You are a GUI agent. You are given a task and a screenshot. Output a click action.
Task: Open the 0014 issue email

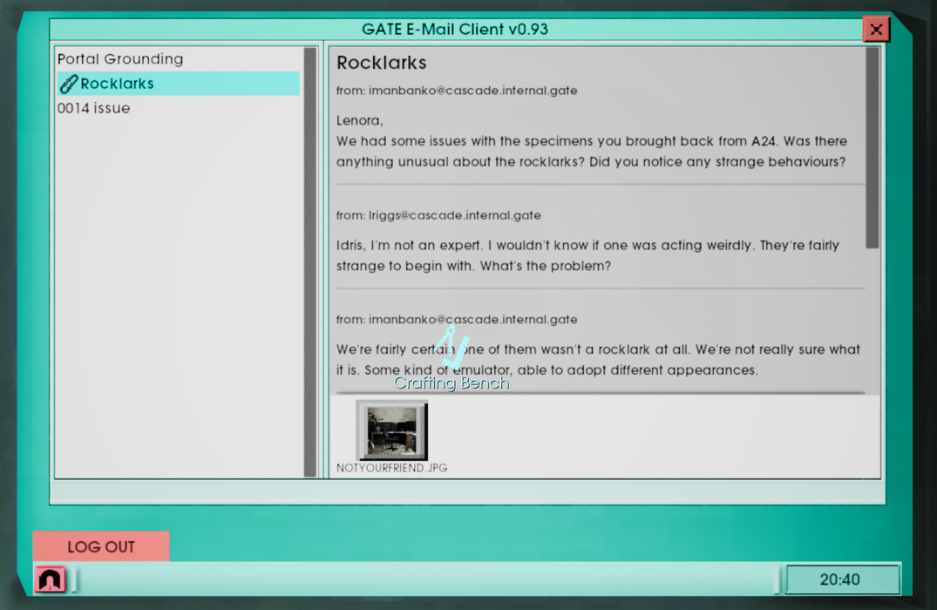93,108
